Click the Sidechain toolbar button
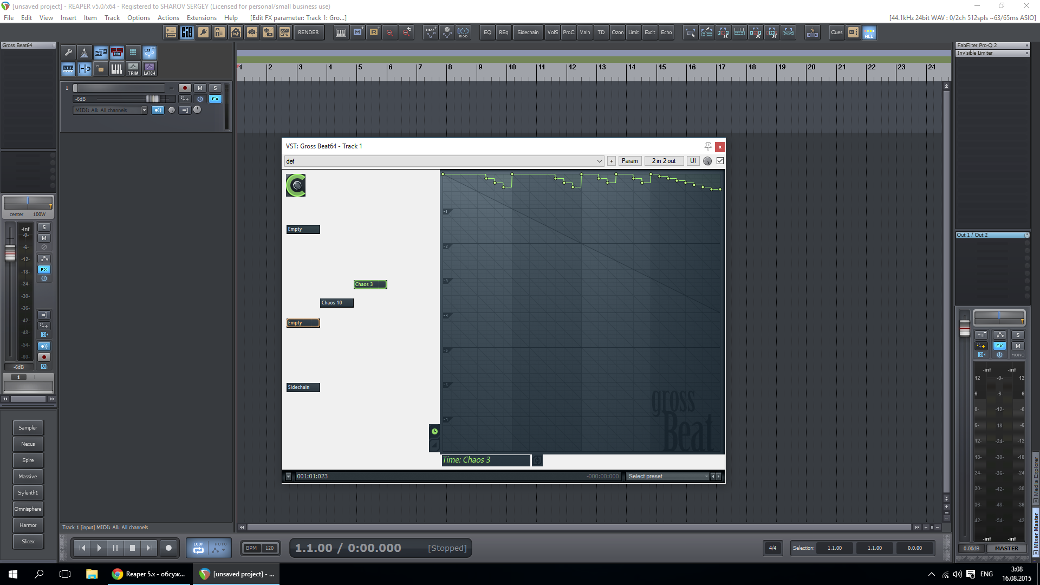 pyautogui.click(x=528, y=32)
